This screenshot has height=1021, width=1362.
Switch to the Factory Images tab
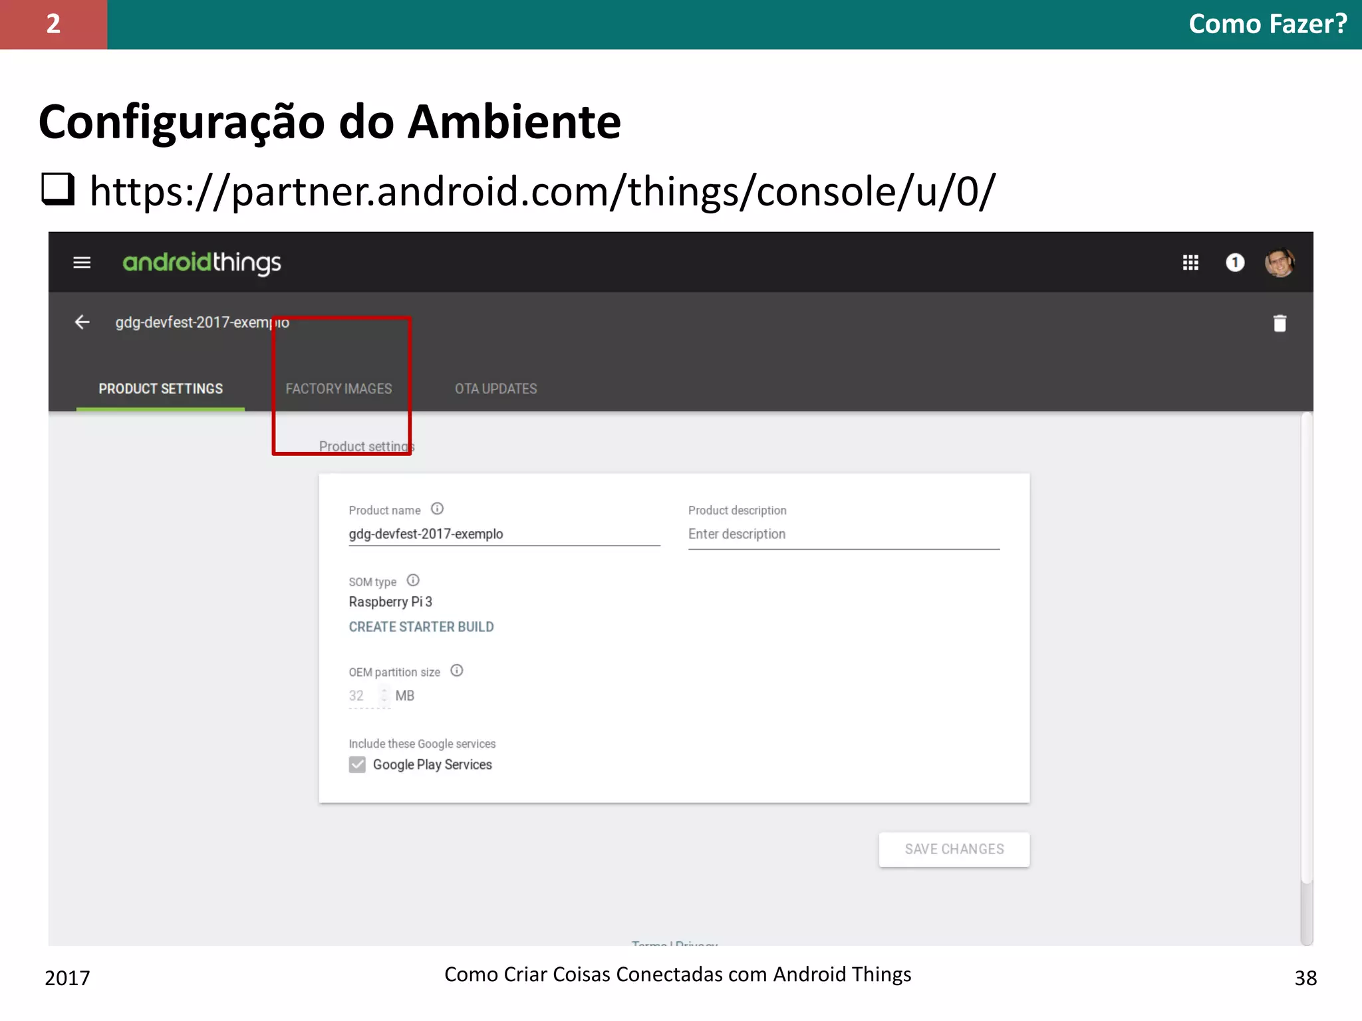(339, 389)
